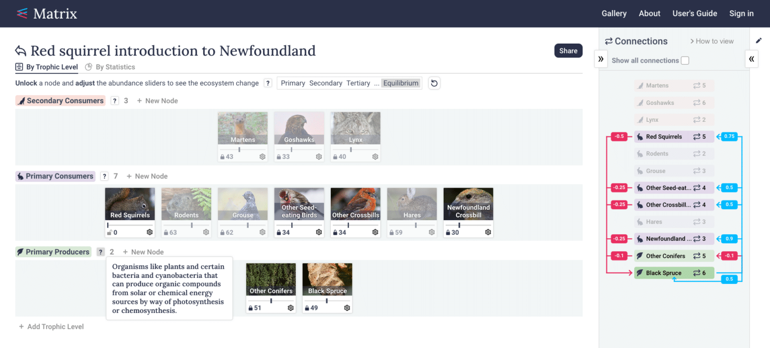Image resolution: width=770 pixels, height=348 pixels.
Task: Unlock the Lynx node lock
Action: 335,157
